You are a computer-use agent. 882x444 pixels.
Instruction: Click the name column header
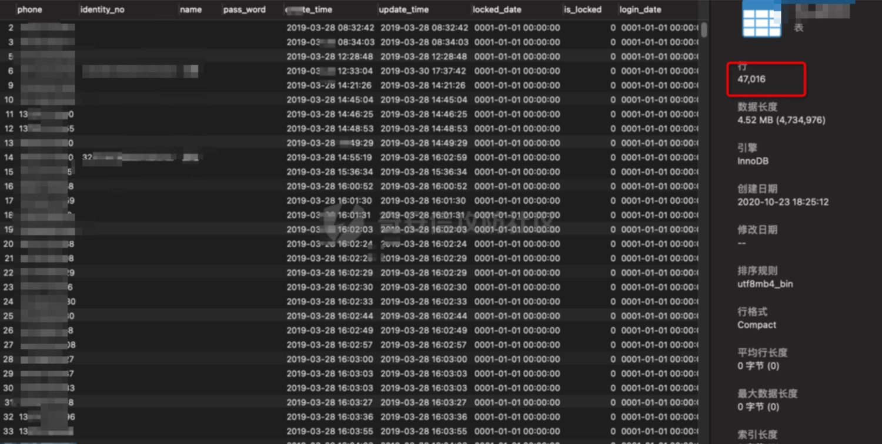191,9
